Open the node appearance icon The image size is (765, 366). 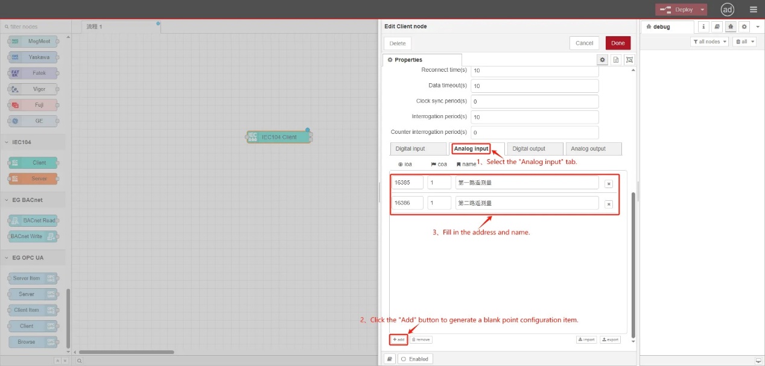pyautogui.click(x=629, y=60)
